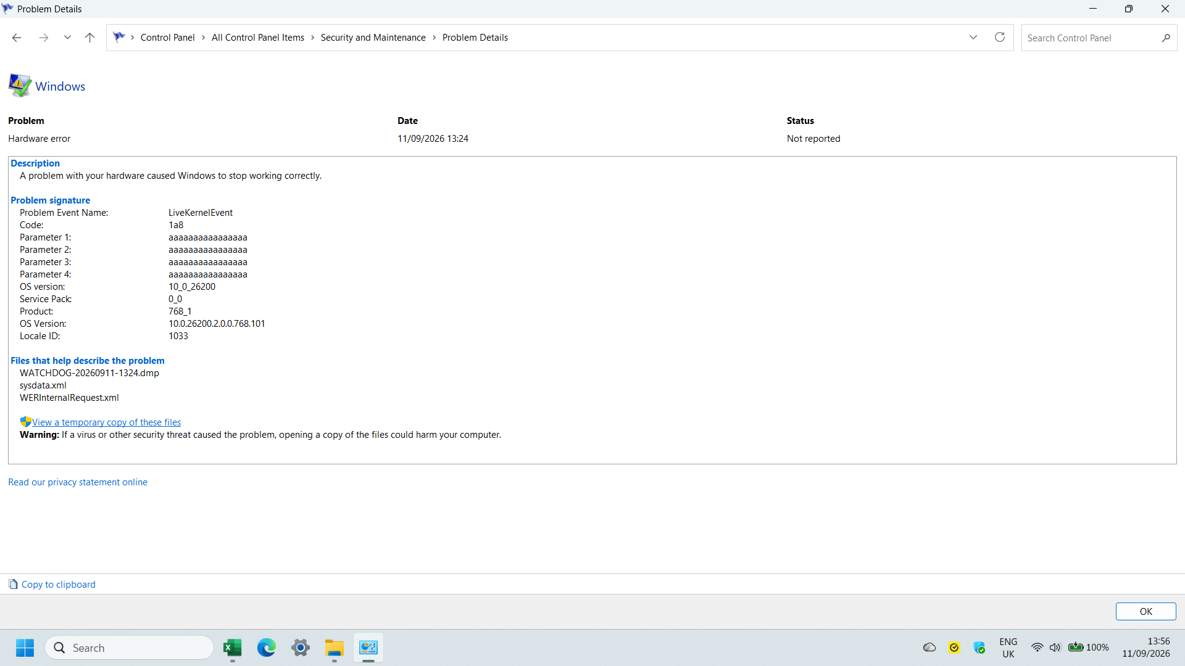This screenshot has height=666, width=1185.
Task: Click the Windows Security tray icon
Action: [x=979, y=647]
